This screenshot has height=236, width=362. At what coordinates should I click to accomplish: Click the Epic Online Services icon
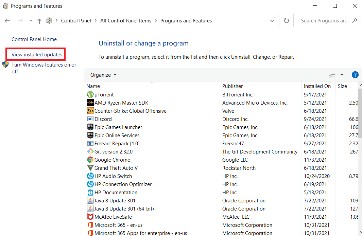[x=90, y=135]
